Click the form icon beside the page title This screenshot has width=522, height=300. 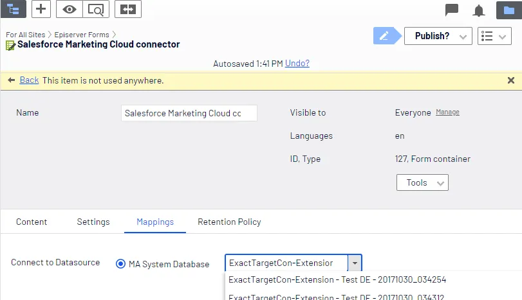point(10,45)
